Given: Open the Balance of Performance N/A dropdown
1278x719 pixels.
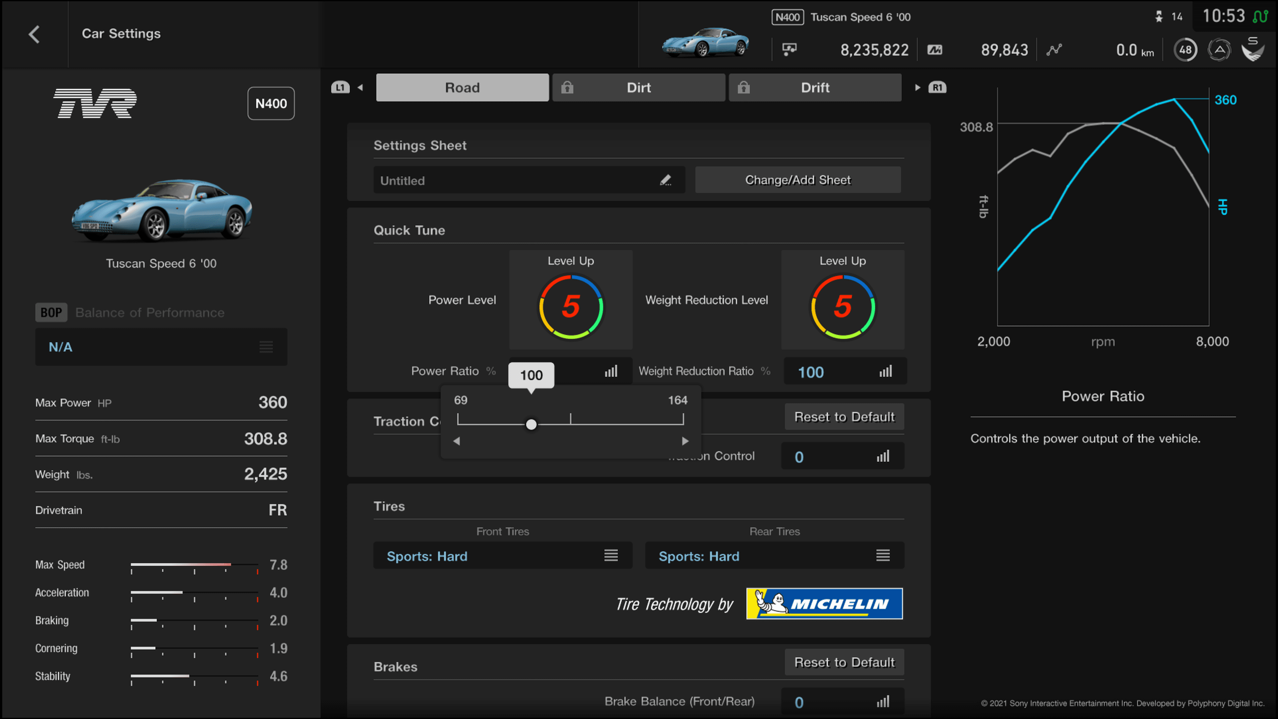Looking at the screenshot, I should coord(161,347).
